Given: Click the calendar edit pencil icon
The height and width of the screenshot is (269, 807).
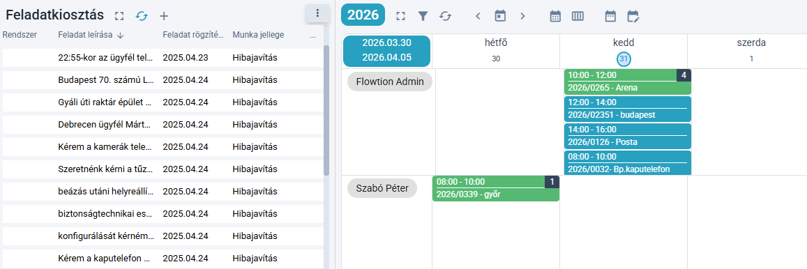Looking at the screenshot, I should tap(633, 16).
